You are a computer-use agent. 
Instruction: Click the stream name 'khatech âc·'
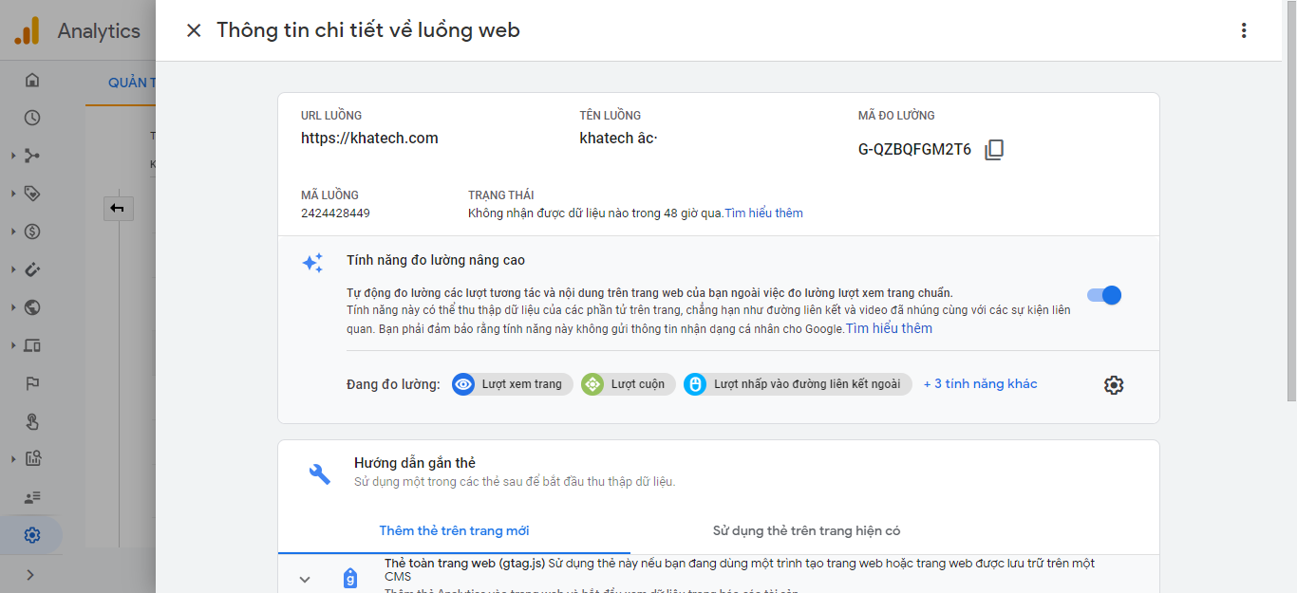tap(618, 139)
